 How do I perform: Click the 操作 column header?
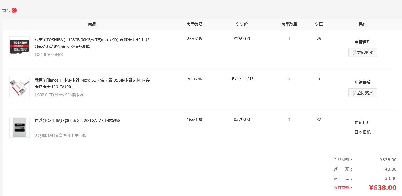[363, 24]
